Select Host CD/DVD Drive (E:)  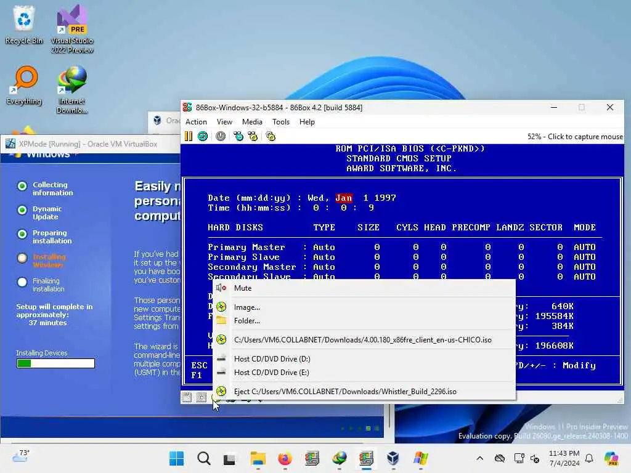[364, 373]
